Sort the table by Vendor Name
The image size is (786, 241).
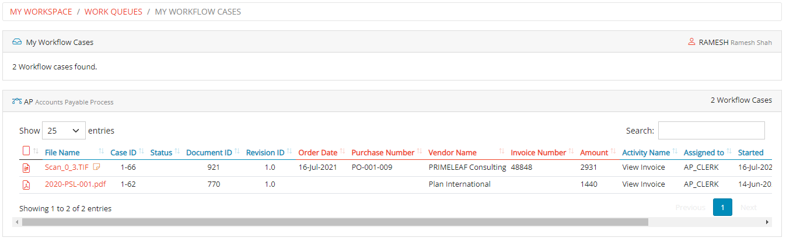[452, 153]
